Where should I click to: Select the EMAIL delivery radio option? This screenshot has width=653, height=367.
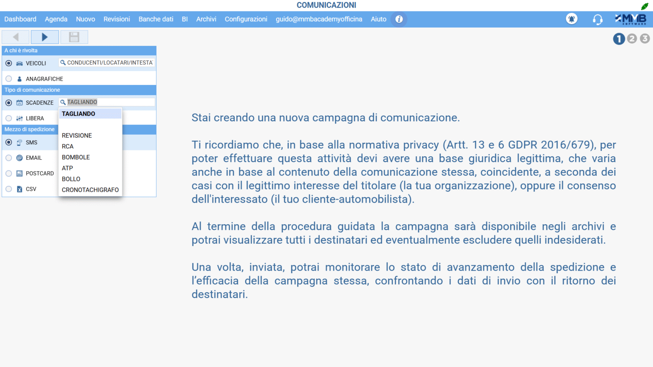9,158
